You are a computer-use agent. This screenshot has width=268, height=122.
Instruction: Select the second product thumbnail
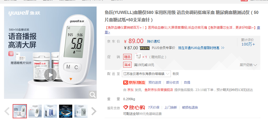pos(35,111)
